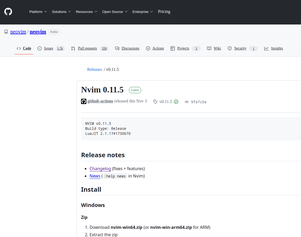301x237 pixels.
Task: Click the GitHub logo
Action: (8, 12)
